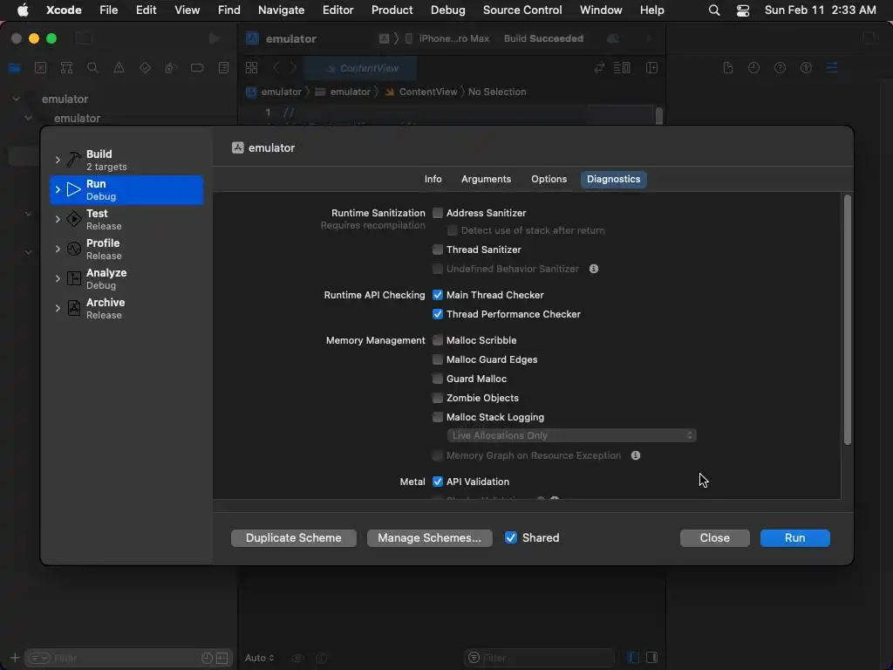
Task: Open the Quick Help inspector icon
Action: point(780,68)
